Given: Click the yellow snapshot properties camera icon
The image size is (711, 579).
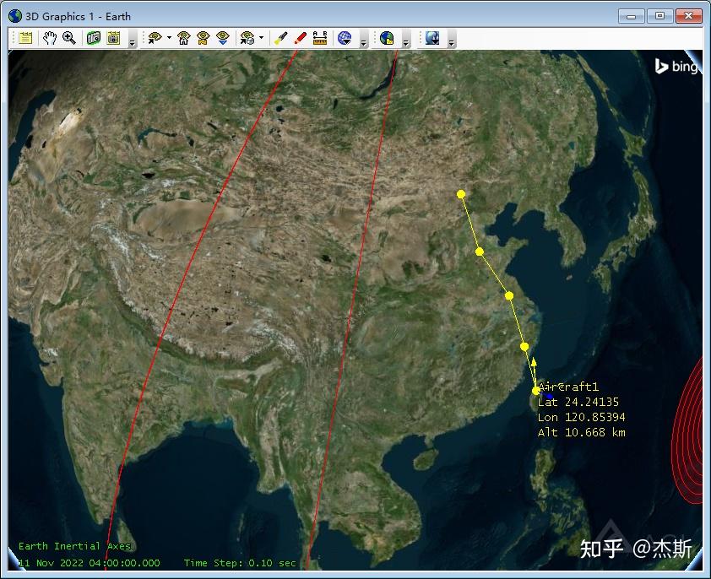Looking at the screenshot, I should pyautogui.click(x=113, y=38).
